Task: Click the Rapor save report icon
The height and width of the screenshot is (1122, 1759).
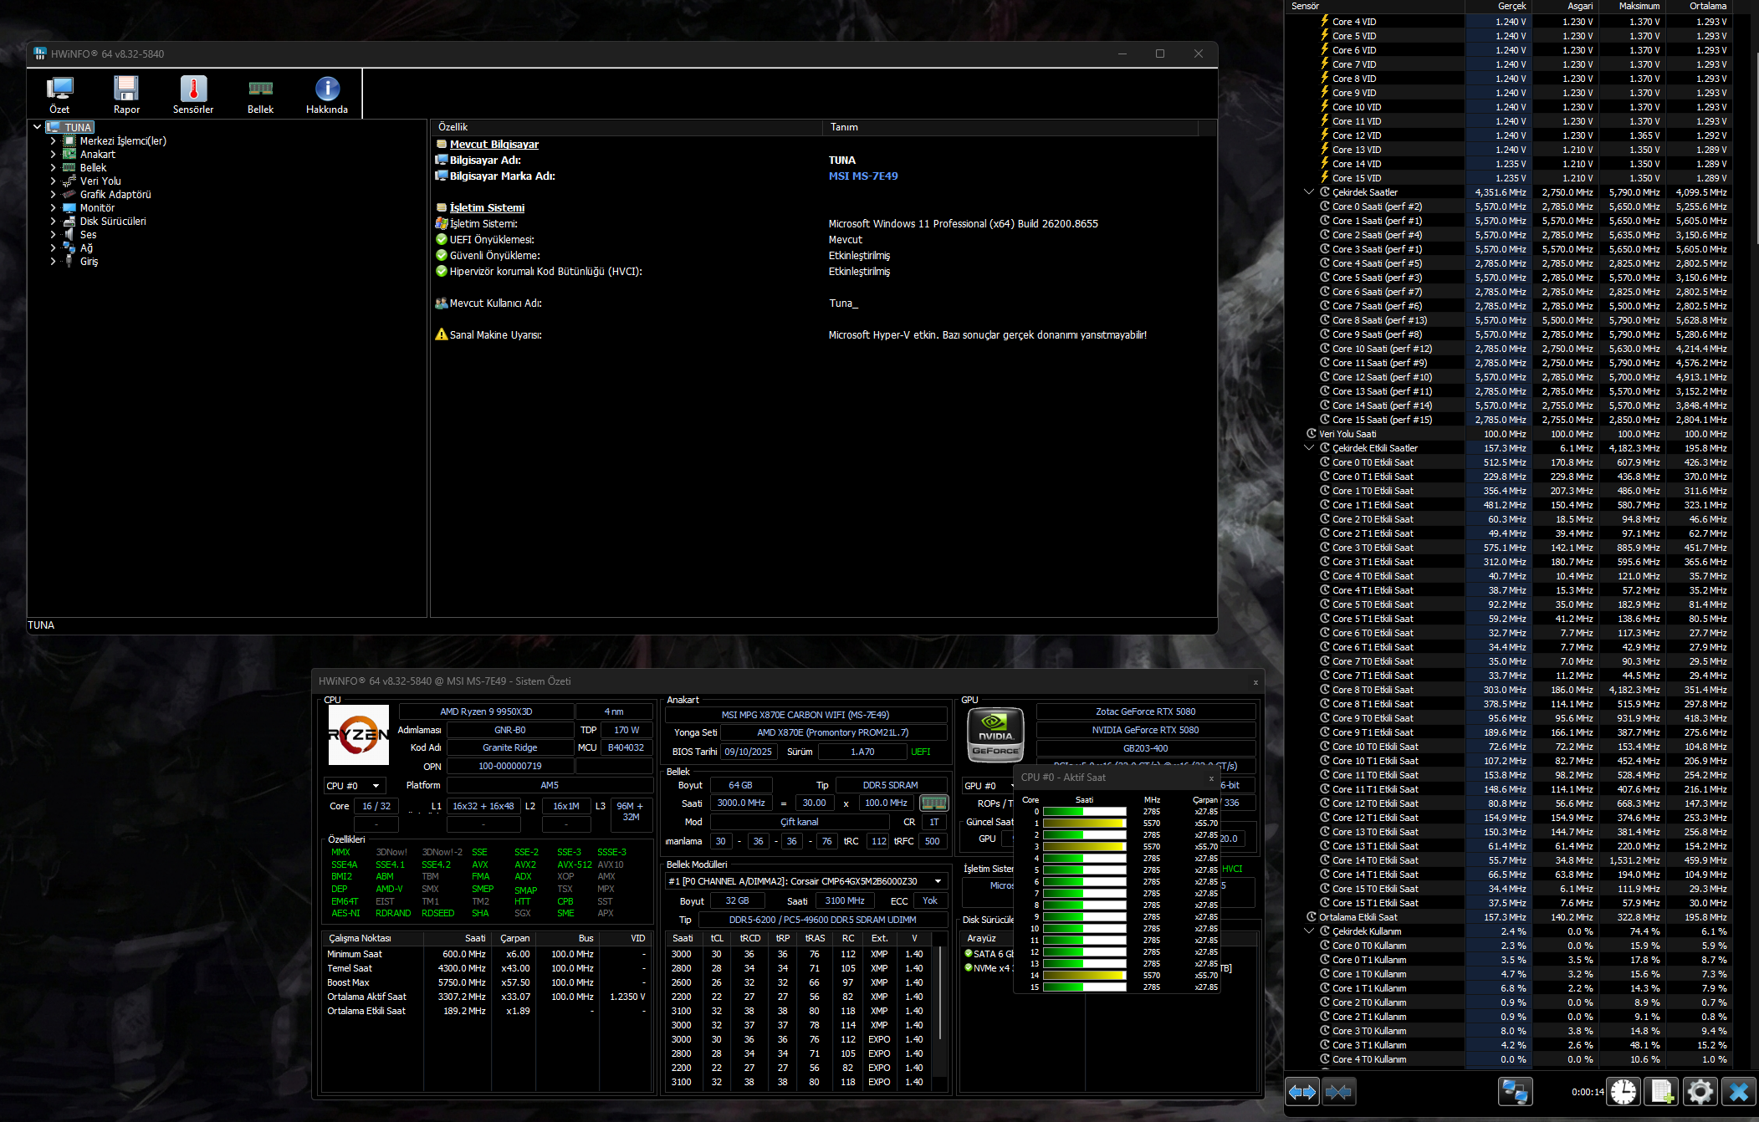Action: [x=126, y=94]
